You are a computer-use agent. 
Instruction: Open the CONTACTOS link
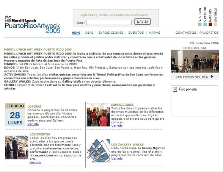click(x=186, y=33)
